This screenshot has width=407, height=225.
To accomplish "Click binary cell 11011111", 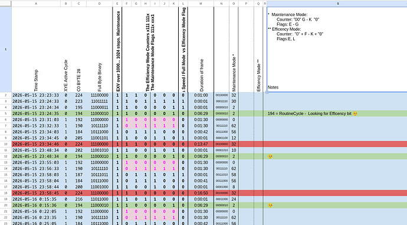I will (x=100, y=102).
